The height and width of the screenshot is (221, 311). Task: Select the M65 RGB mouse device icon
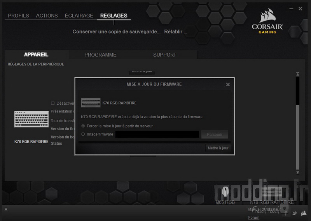click(x=225, y=191)
